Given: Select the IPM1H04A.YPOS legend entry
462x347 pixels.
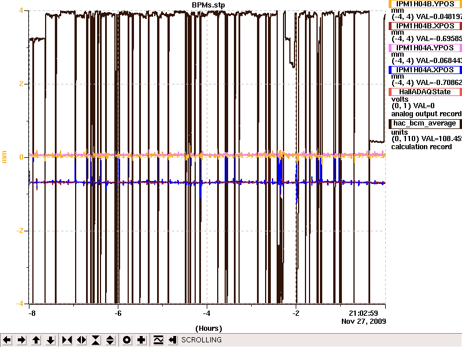Looking at the screenshot, I should (425, 48).
